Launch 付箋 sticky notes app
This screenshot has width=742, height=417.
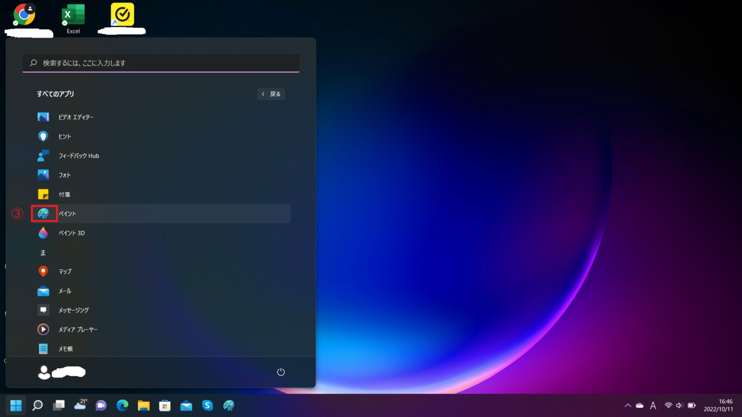161,194
